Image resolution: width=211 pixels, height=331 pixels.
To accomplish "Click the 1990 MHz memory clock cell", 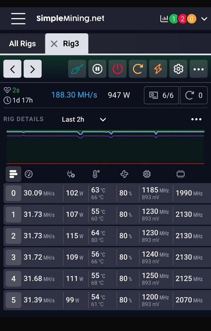I will 189,193.
